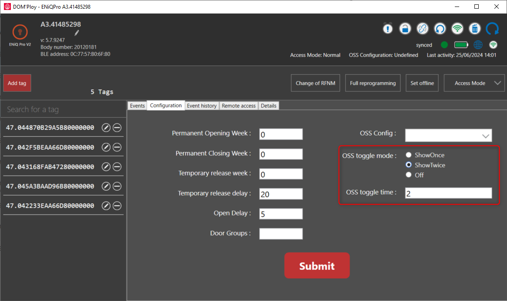
Task: Click the Door Groups input field
Action: [281, 234]
